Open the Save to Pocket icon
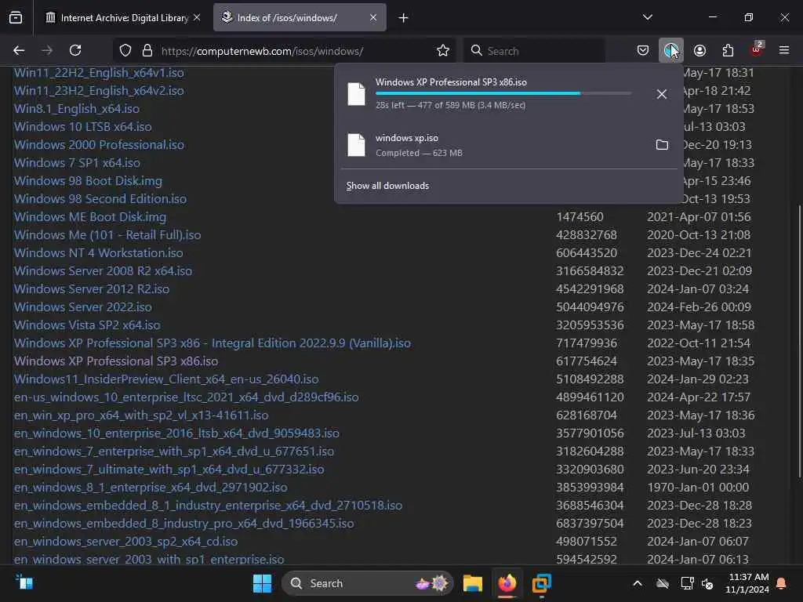This screenshot has width=803, height=602. [x=643, y=51]
